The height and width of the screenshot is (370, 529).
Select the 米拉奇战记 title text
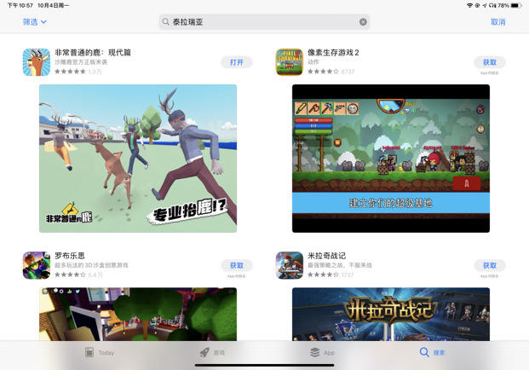326,256
